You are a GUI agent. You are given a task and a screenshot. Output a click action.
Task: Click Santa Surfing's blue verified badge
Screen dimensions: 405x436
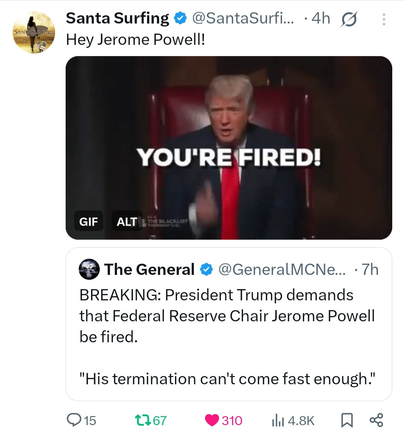point(181,18)
